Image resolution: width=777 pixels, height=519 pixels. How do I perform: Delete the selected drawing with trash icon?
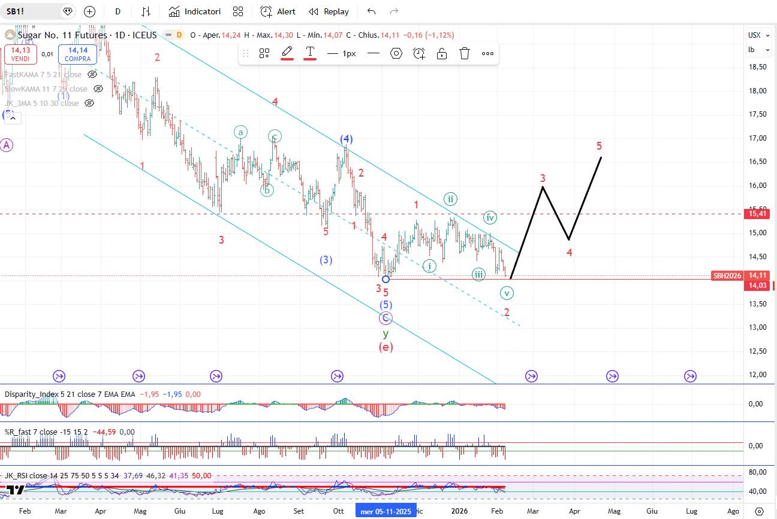pos(465,53)
